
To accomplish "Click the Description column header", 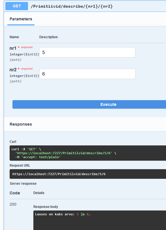I will coord(48,37).
